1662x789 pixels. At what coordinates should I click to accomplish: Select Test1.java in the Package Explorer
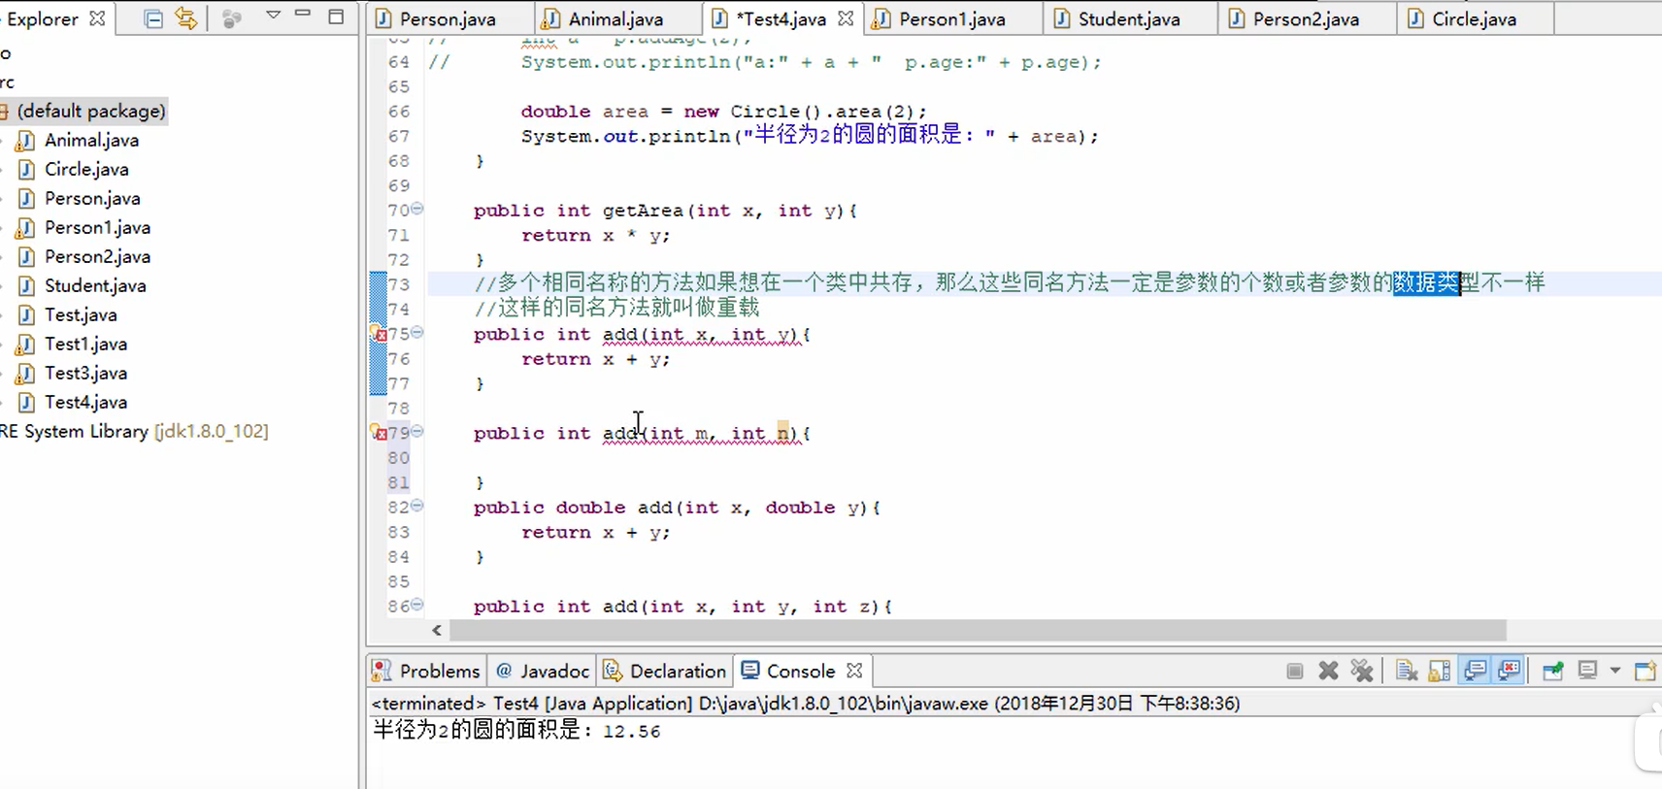point(85,344)
